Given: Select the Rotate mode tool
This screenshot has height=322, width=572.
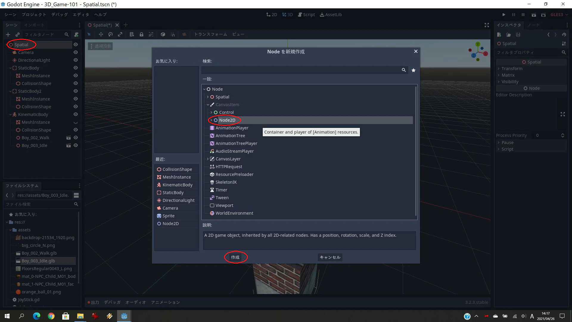Looking at the screenshot, I should 111,34.
